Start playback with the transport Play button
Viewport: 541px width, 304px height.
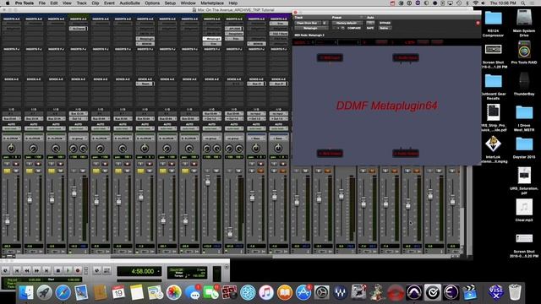point(68,271)
